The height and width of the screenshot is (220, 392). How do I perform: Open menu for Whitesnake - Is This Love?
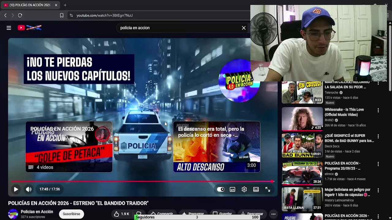(x=378, y=110)
